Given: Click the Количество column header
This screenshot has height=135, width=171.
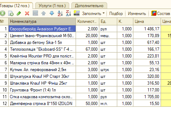Looking at the screenshot, I should point(87,21).
